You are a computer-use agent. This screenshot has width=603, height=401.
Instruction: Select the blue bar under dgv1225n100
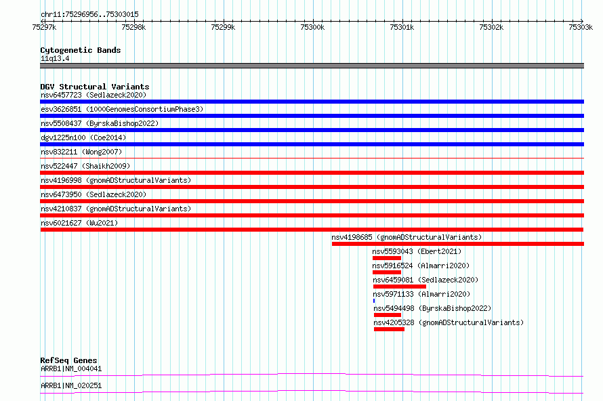(312, 144)
